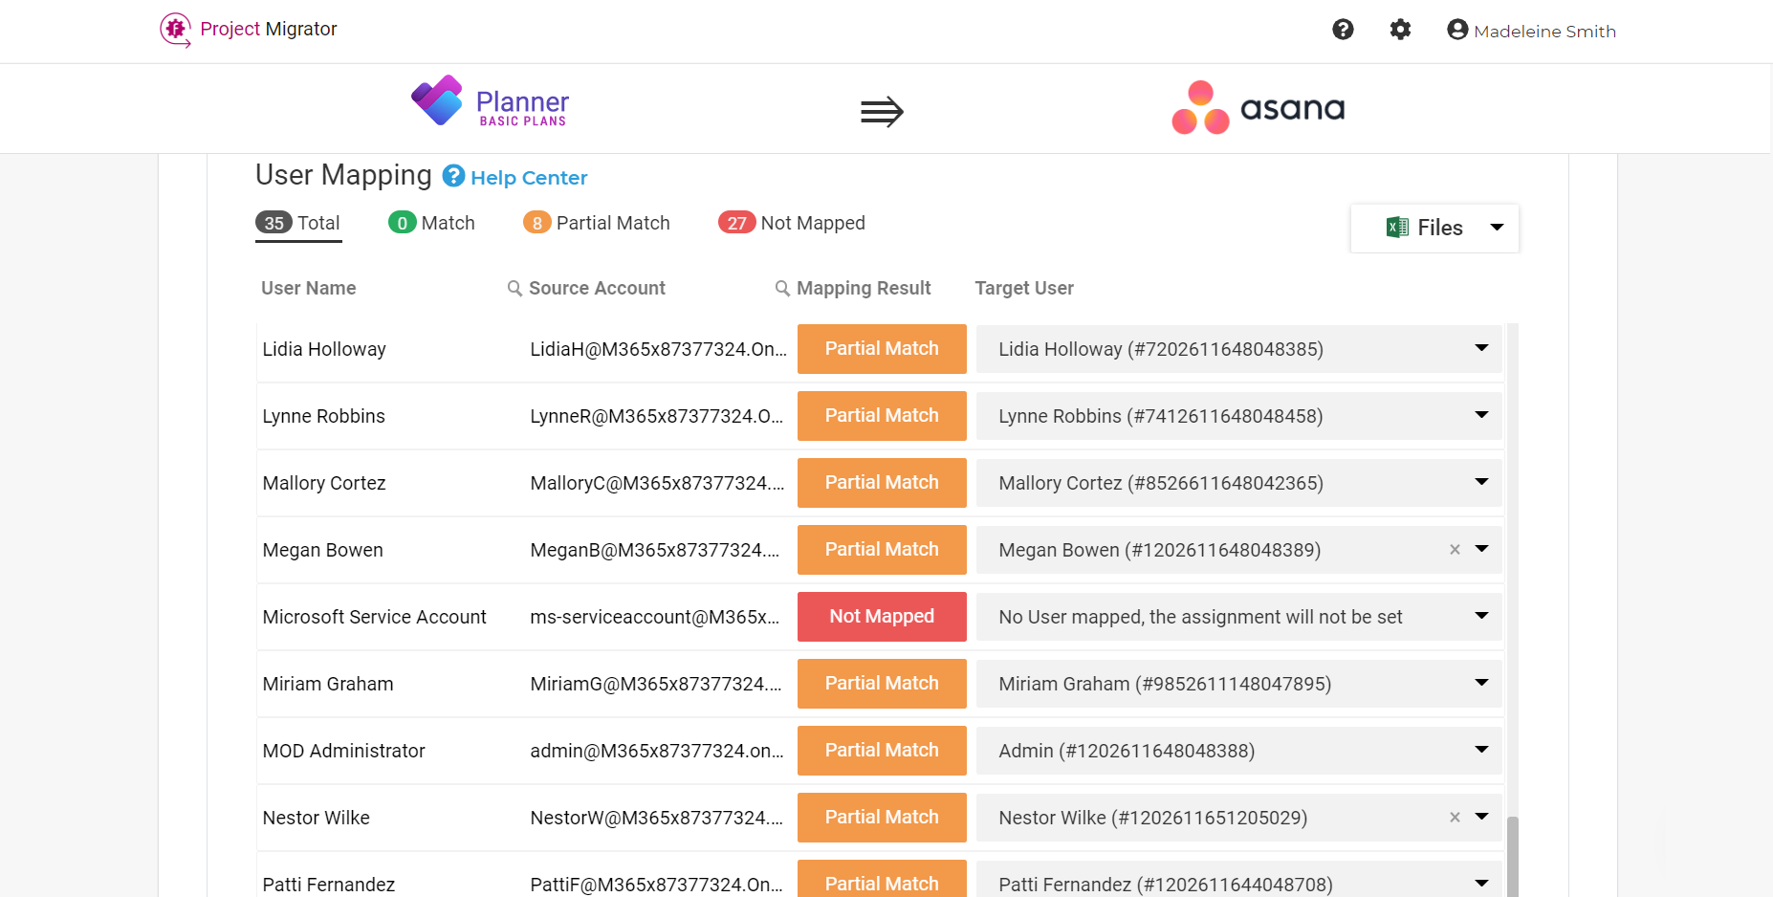Click the arrow icon between Planner and Asana
Image resolution: width=1773 pixels, height=897 pixels.
coord(882,111)
